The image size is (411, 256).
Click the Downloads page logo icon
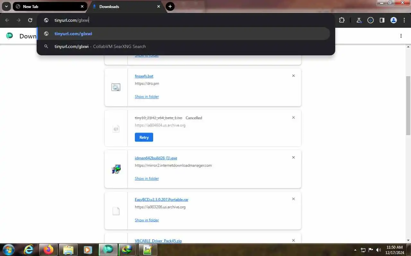point(10,36)
